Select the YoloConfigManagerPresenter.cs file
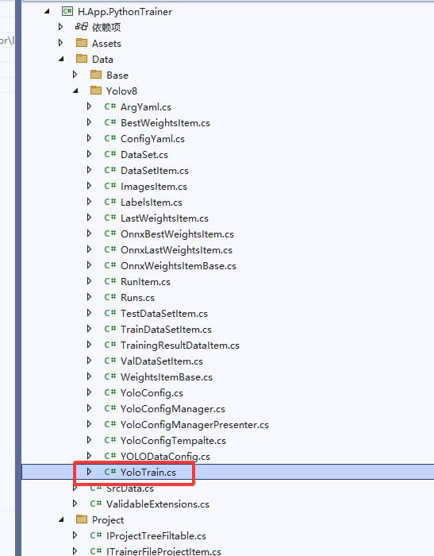 [194, 424]
